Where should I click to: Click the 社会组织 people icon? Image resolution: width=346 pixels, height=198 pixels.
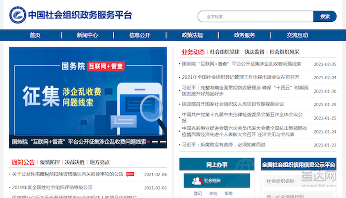click(x=197, y=181)
